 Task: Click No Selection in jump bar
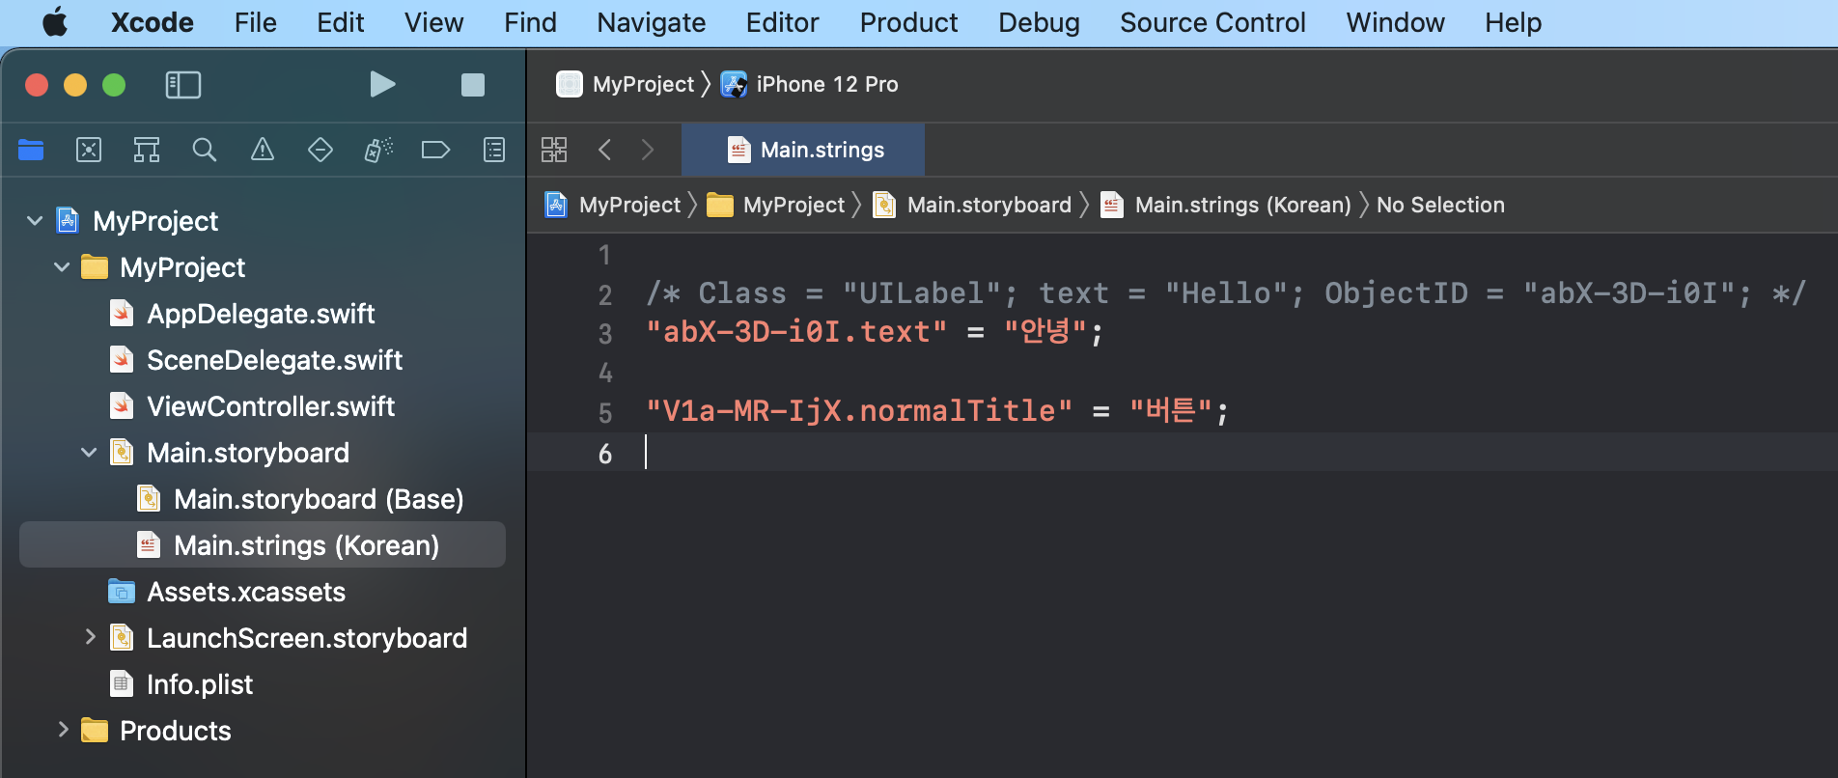[x=1440, y=205]
